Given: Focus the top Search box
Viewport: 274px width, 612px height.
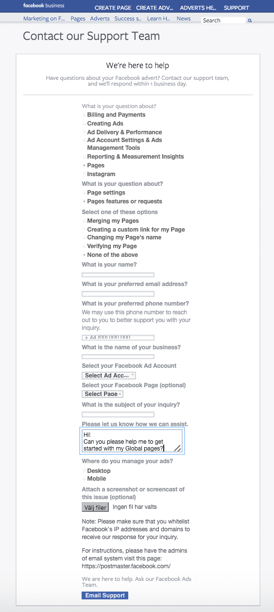Looking at the screenshot, I should pos(224,20).
